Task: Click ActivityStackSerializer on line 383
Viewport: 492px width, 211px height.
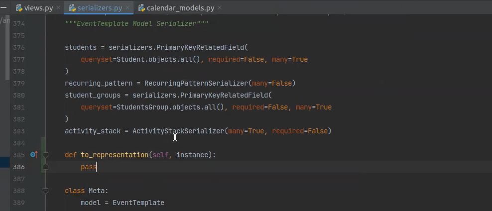Action: pyautogui.click(x=178, y=131)
